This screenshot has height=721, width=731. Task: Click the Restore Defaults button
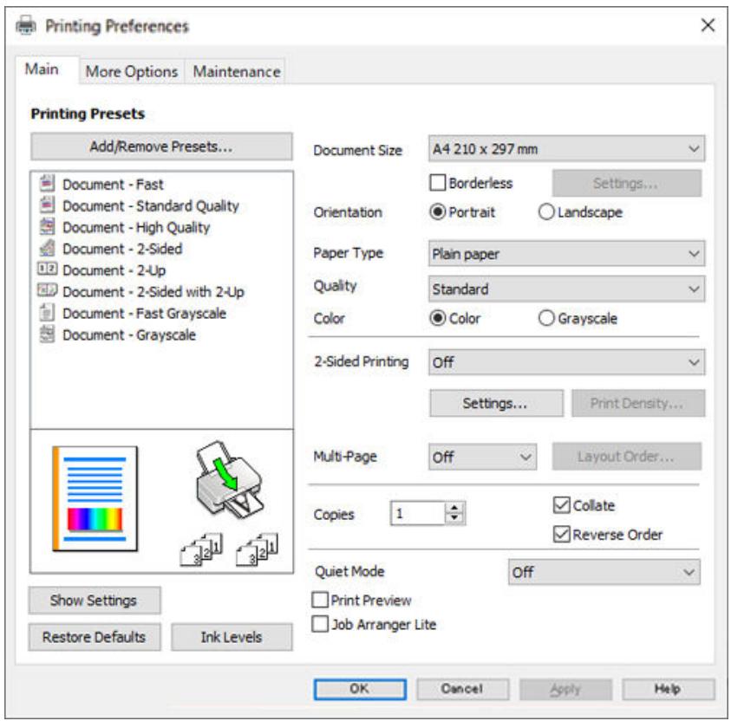point(95,637)
